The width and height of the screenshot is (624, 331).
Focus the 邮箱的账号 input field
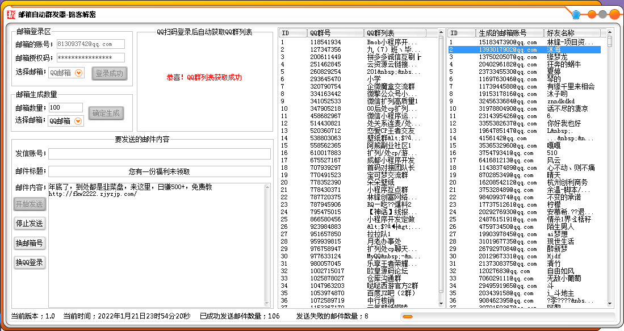click(90, 44)
